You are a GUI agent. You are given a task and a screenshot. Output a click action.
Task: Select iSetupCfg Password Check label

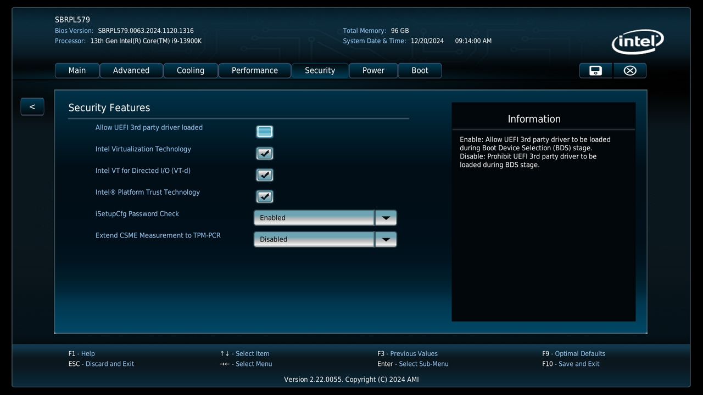coord(137,214)
